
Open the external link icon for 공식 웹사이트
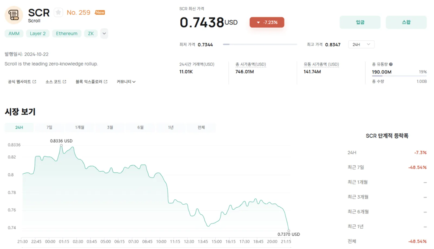point(34,82)
